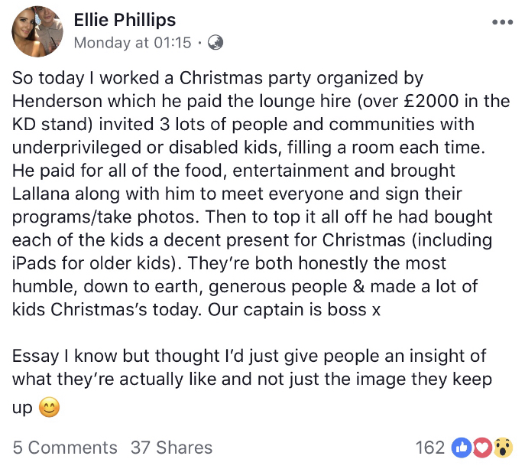Click the red heart Love reaction icon
525x469 pixels.
[x=482, y=448]
